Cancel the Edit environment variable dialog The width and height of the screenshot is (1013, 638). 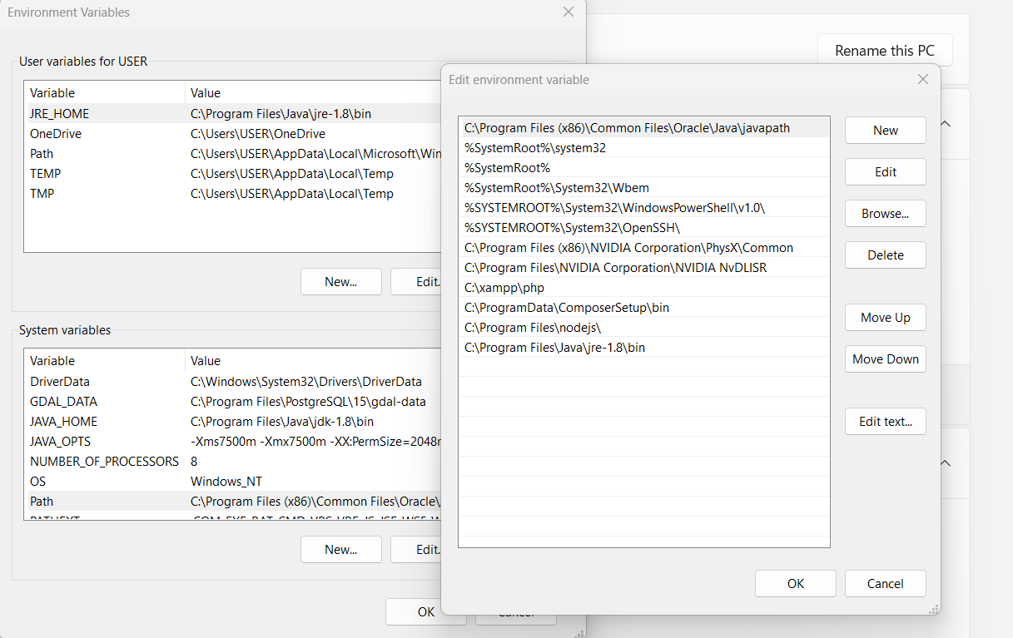click(885, 584)
